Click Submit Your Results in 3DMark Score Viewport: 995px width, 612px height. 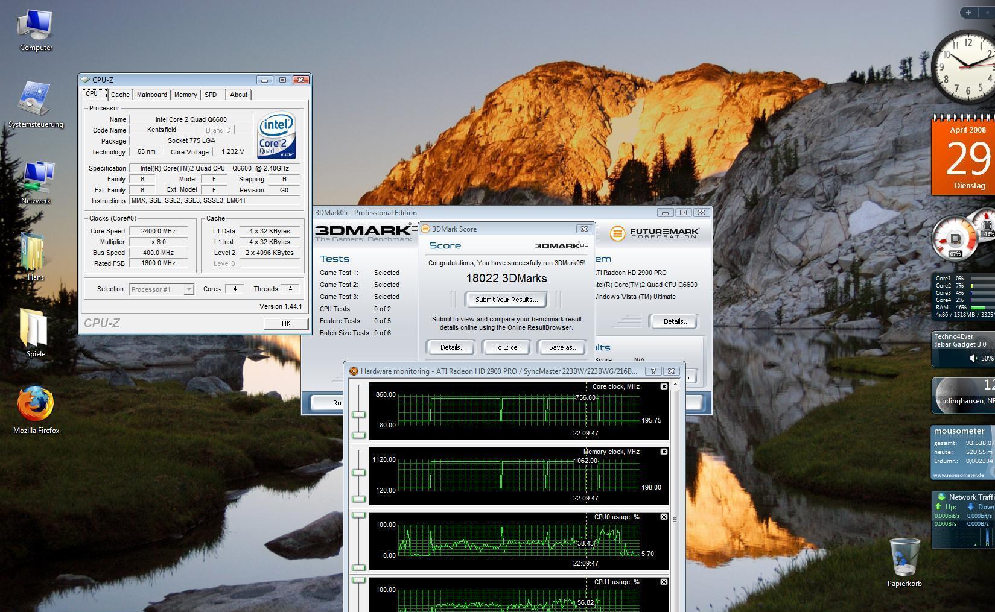point(506,300)
